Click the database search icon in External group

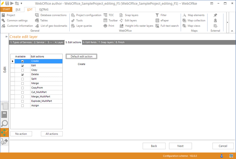tap(215, 26)
